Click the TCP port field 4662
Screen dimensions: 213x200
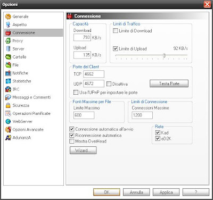coord(94,74)
